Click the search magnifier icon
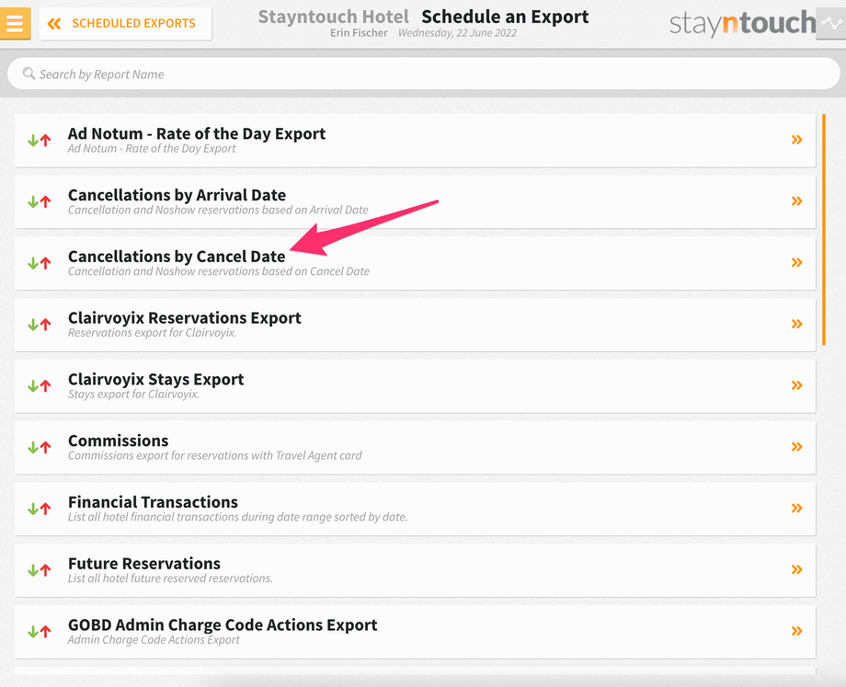The image size is (846, 687). coord(29,74)
